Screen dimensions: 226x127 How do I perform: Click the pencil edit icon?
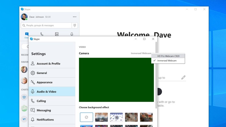tap(183, 77)
